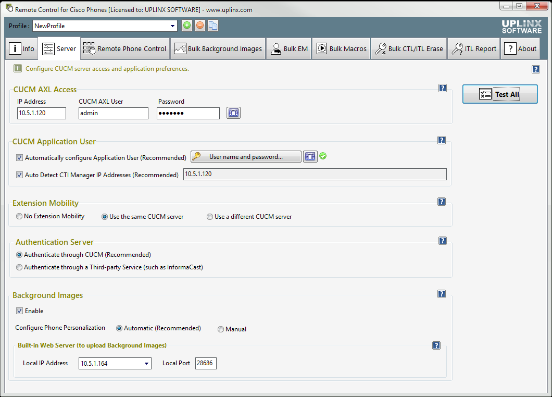Screen dimensions: 552x397
Task: Open the Profile dropdown showing NewProfile
Action: tap(105, 26)
